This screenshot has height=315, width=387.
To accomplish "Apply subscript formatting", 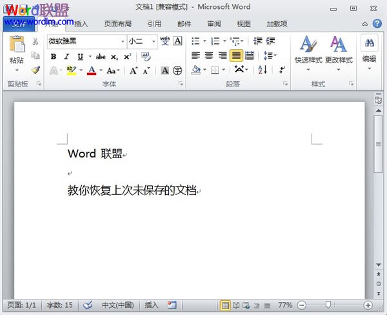I will pos(114,57).
